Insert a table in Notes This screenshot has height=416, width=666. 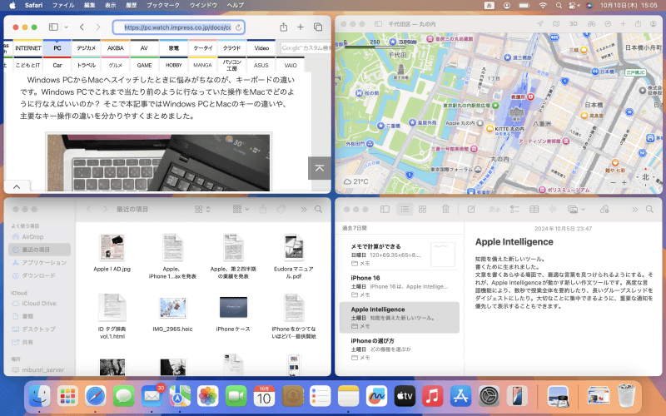(534, 210)
